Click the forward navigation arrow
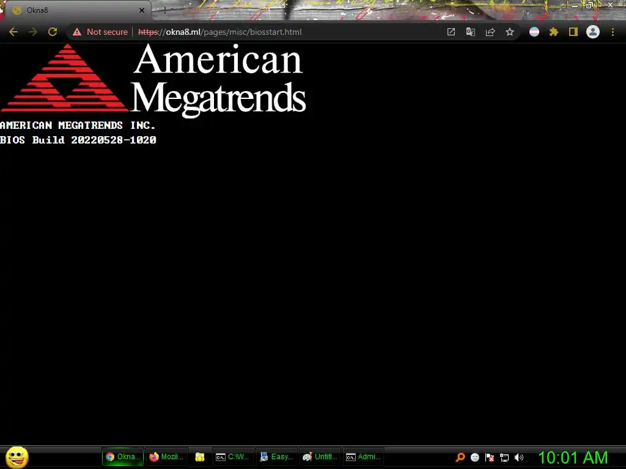 33,32
